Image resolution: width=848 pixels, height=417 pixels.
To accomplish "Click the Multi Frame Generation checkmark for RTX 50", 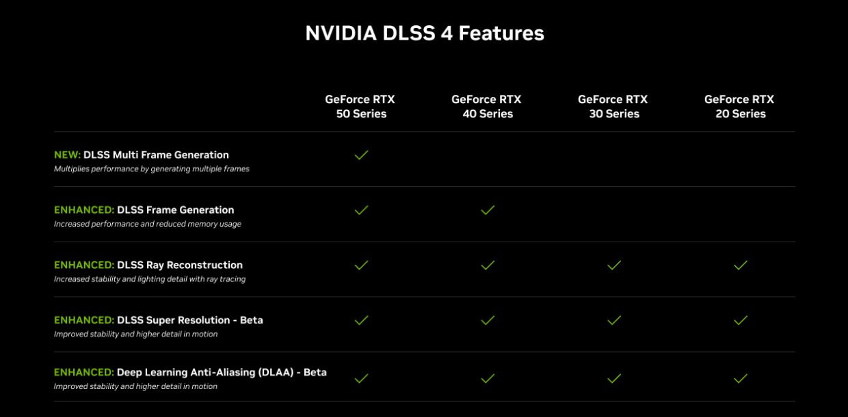I will pyautogui.click(x=361, y=155).
